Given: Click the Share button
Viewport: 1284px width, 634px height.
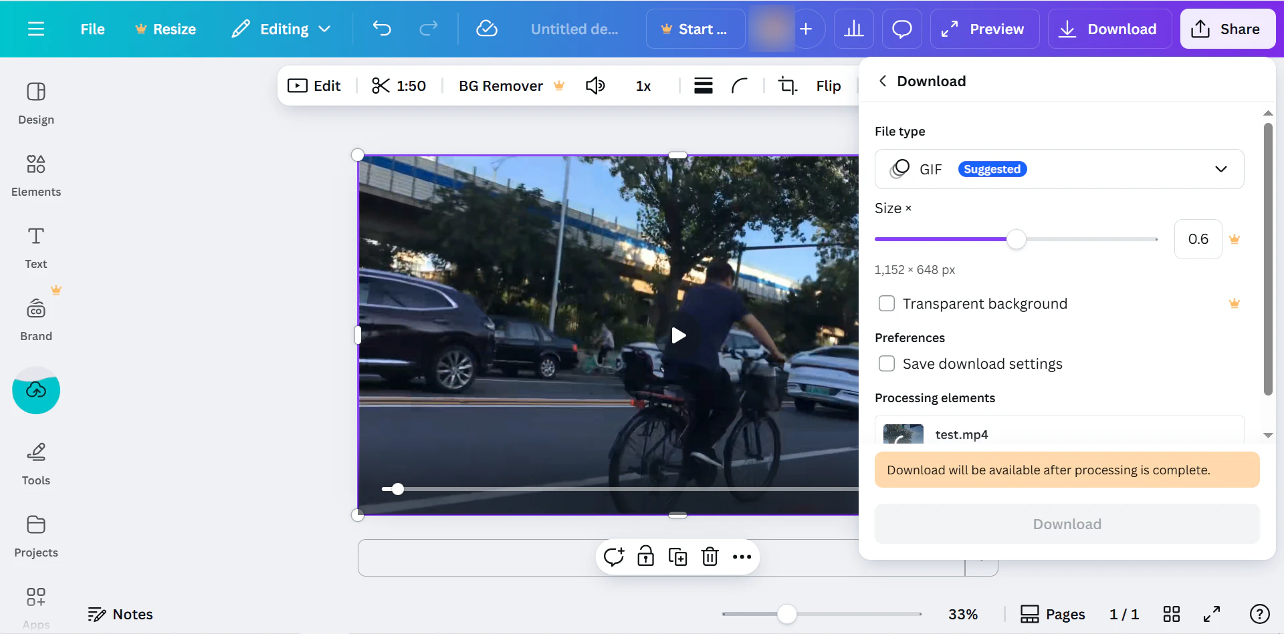Looking at the screenshot, I should point(1227,29).
